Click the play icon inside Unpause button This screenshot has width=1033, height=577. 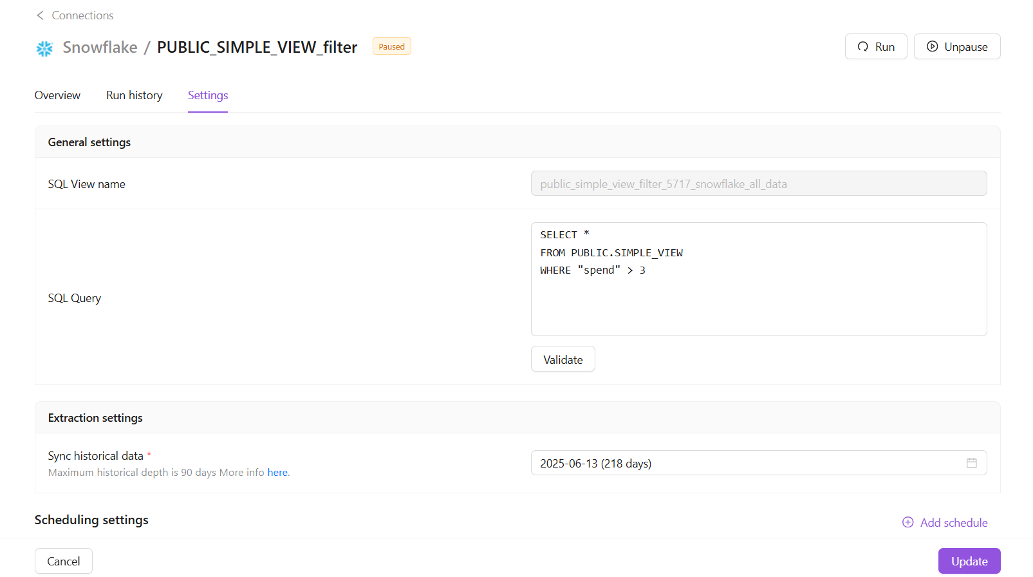click(932, 47)
